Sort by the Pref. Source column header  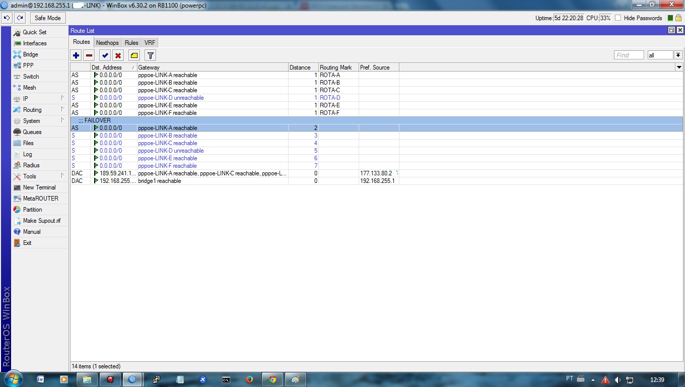379,68
